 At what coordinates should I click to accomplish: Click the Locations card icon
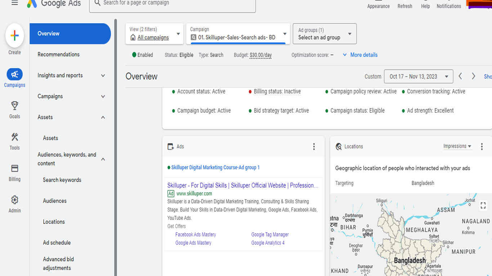tap(339, 147)
